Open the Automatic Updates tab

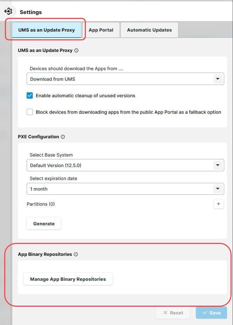149,30
